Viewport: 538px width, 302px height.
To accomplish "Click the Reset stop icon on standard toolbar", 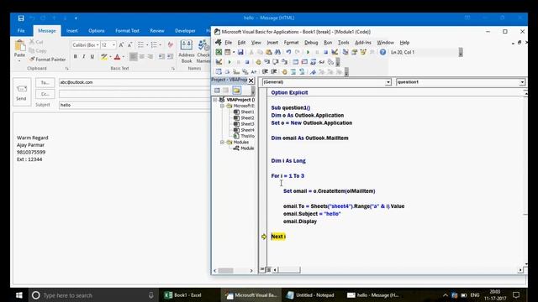I will pyautogui.click(x=325, y=52).
